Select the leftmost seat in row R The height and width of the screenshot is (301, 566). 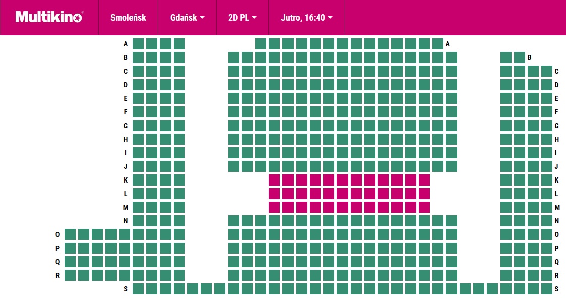[x=70, y=275]
